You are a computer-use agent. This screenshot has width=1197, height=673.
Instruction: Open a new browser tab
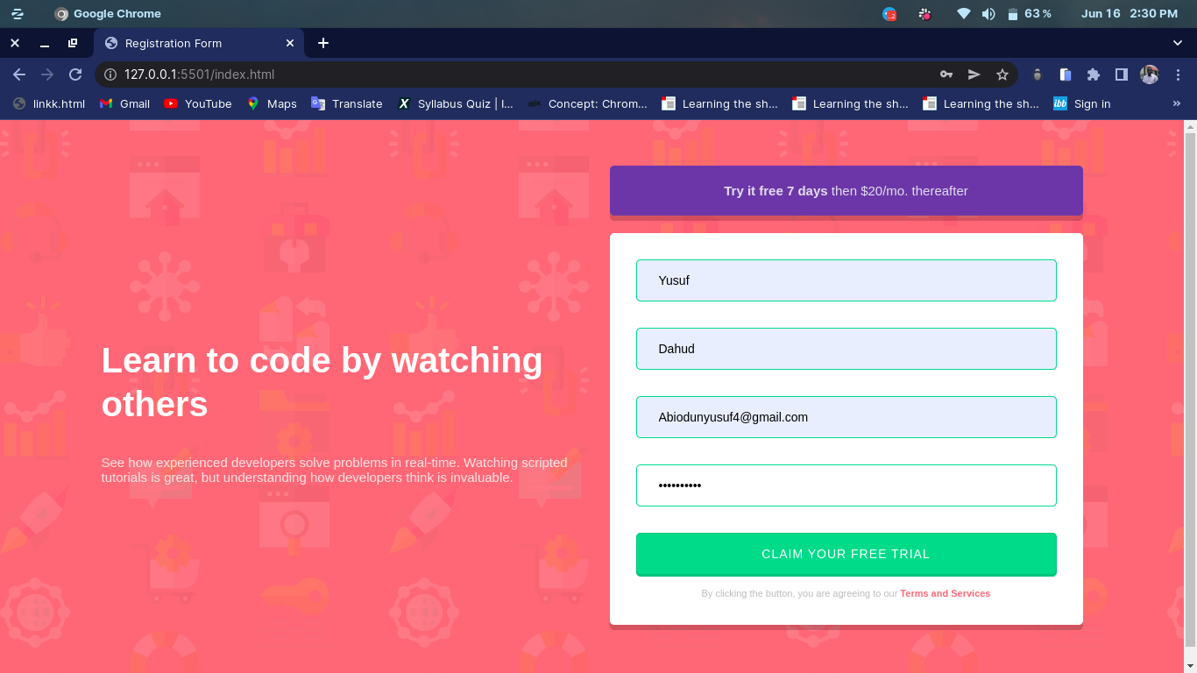tap(323, 42)
